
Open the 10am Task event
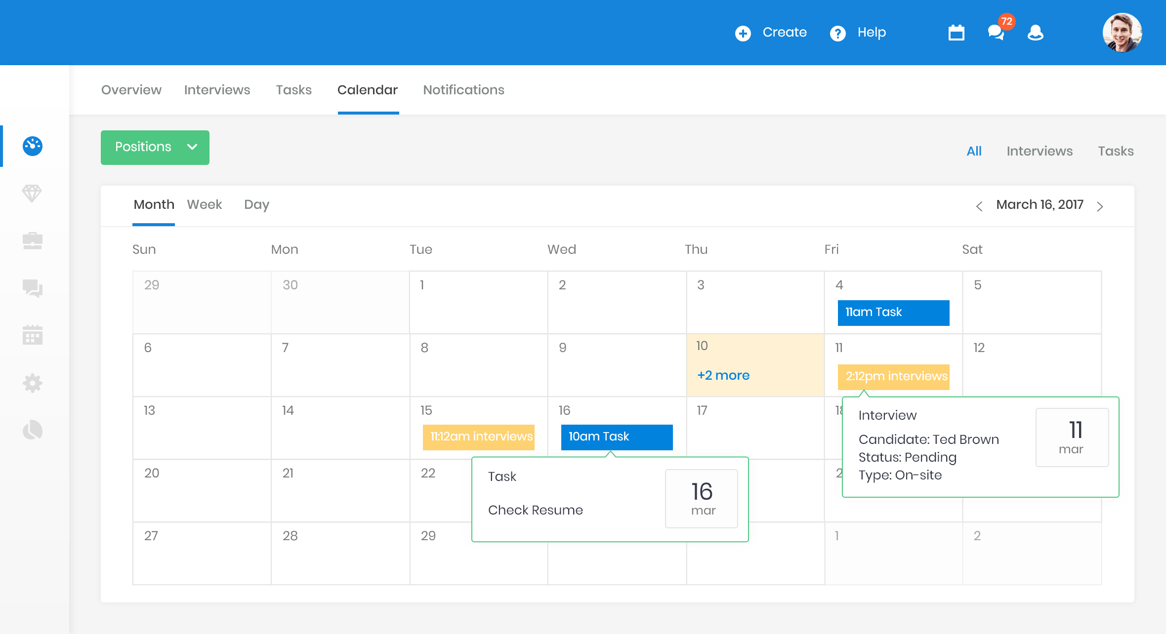click(617, 437)
